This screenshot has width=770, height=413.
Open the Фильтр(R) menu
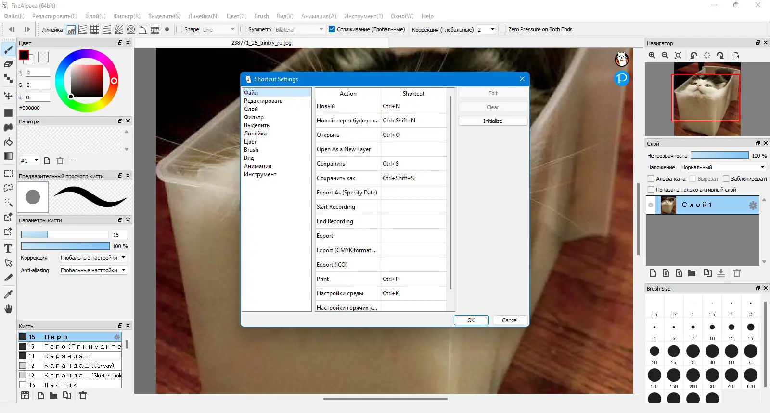click(x=127, y=16)
